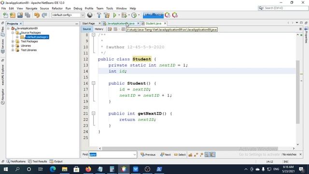
Task: Open the Profile Project dropdown arrow
Action: [139, 15]
